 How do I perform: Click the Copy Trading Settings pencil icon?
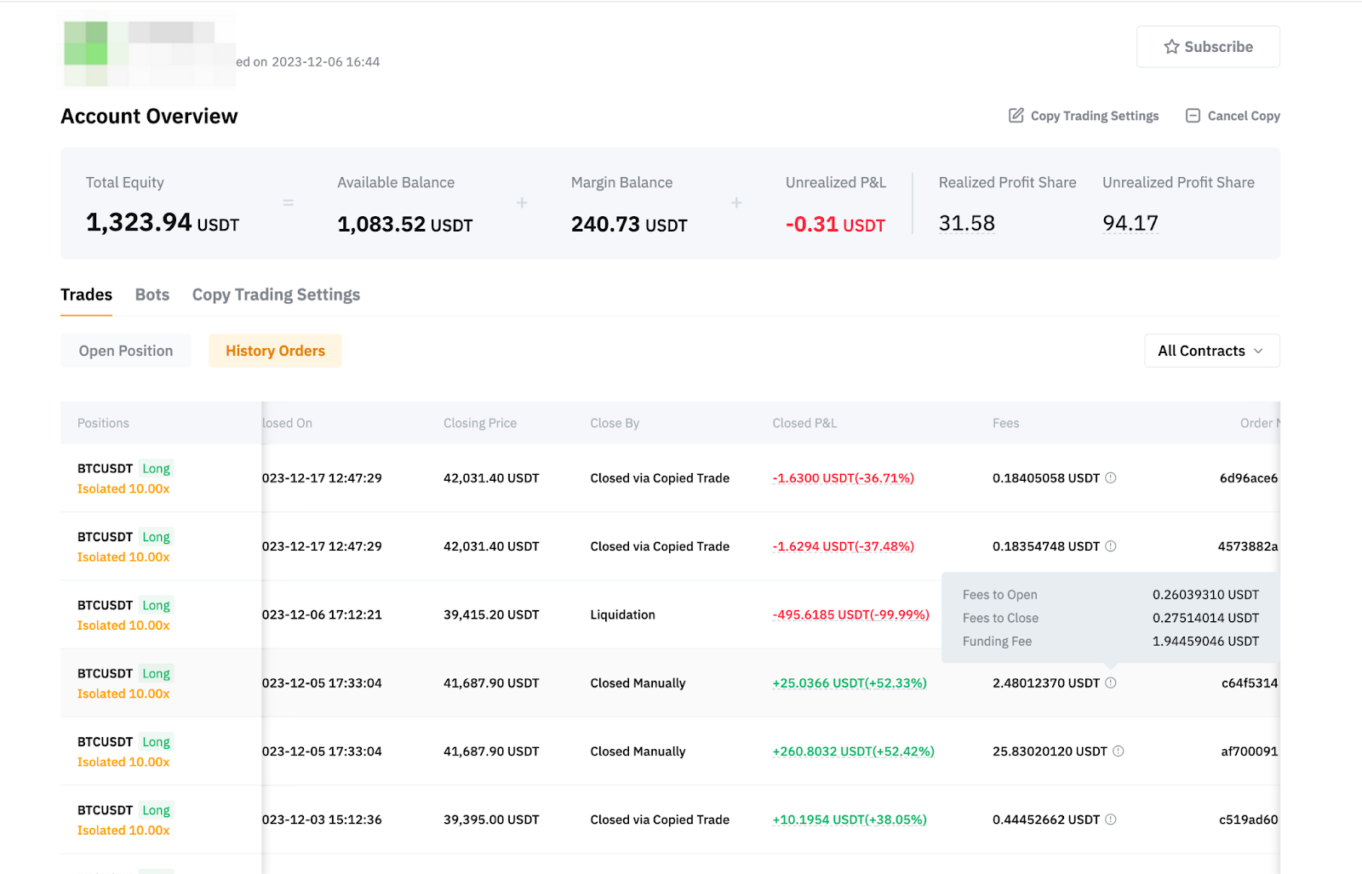click(1016, 116)
